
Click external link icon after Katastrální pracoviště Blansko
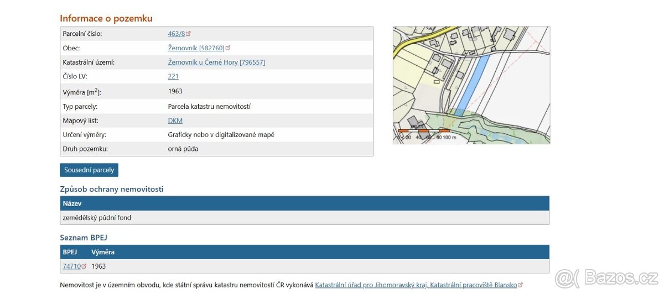520,285
